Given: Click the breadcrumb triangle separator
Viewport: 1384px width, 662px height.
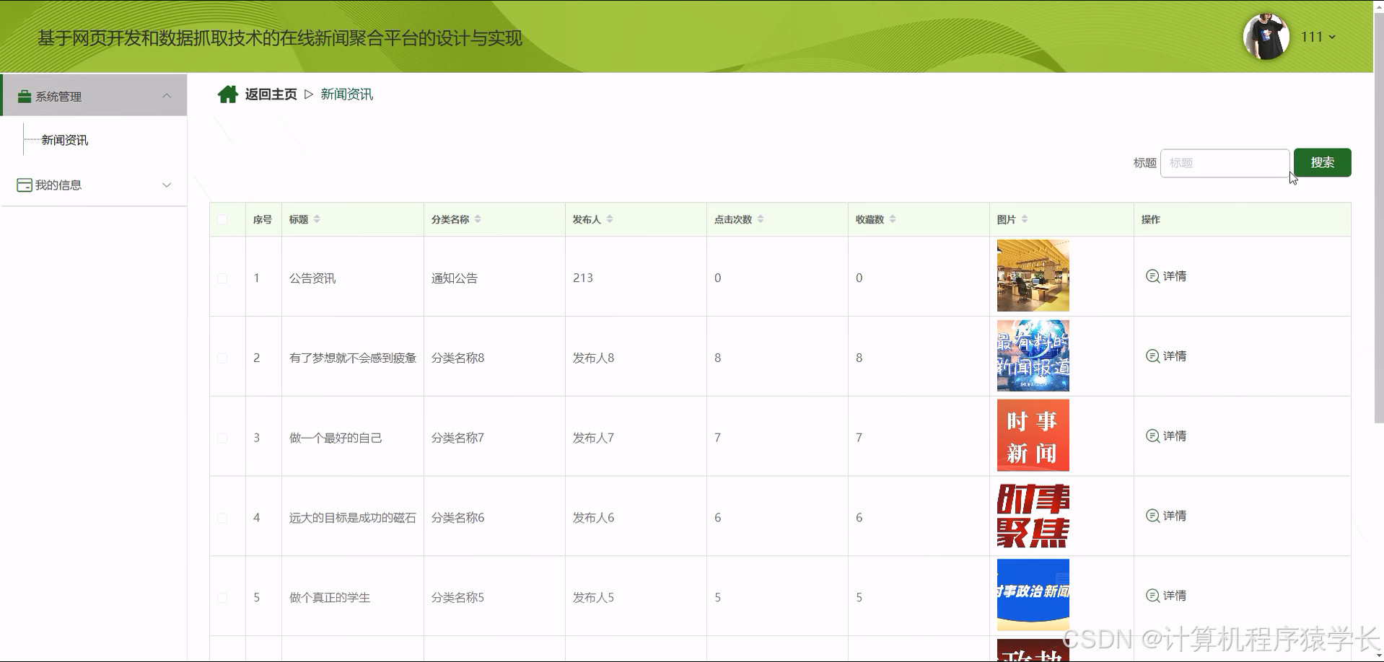Looking at the screenshot, I should pos(309,94).
